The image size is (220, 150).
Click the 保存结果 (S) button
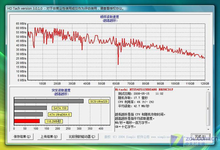[x=22, y=137]
